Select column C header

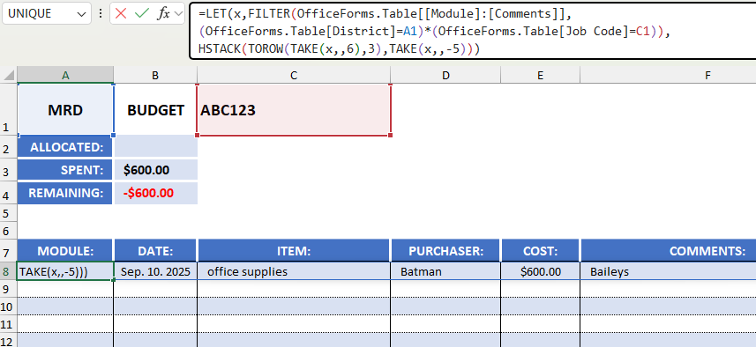coord(294,75)
